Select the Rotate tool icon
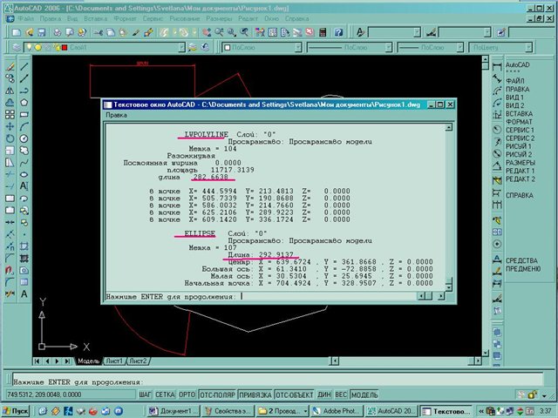 9,138
